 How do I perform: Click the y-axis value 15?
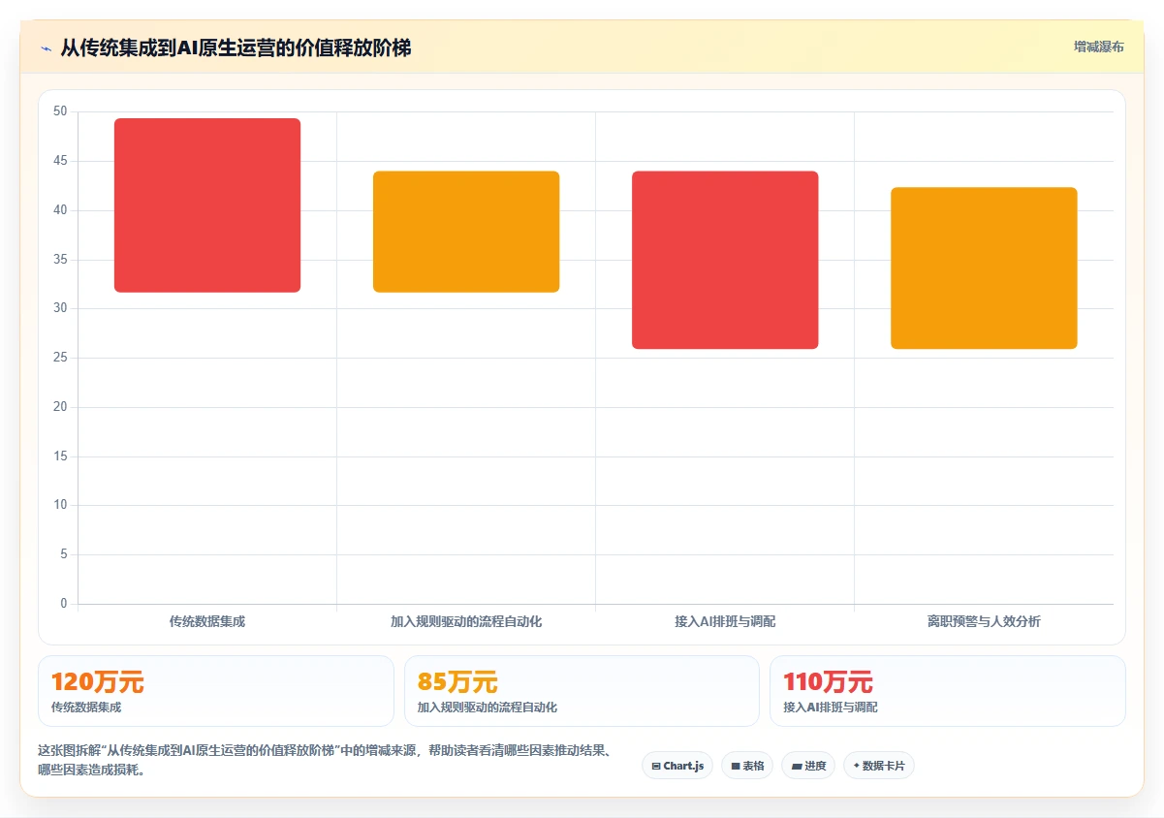pos(60,456)
